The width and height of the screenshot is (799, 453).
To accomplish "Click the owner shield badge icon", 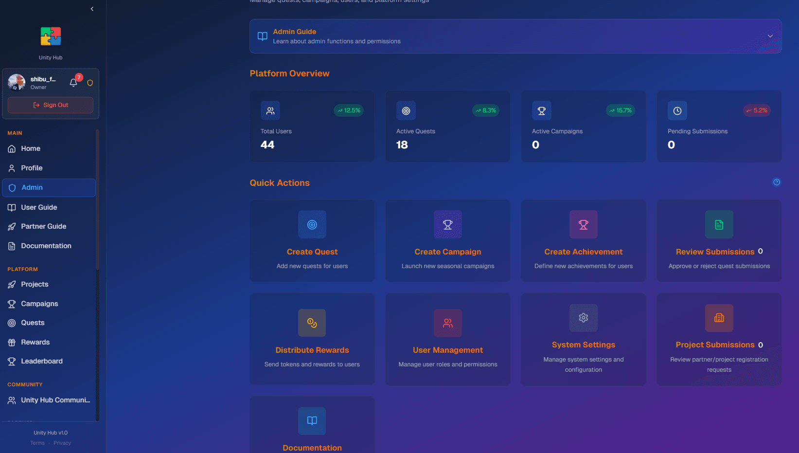I will (90, 83).
